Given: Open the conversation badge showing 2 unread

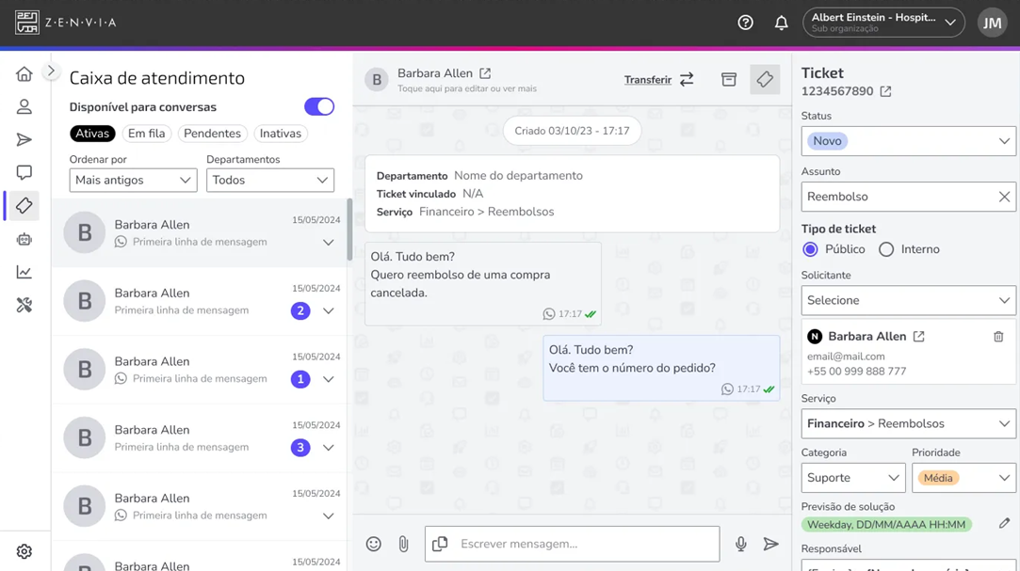Looking at the screenshot, I should coord(300,310).
